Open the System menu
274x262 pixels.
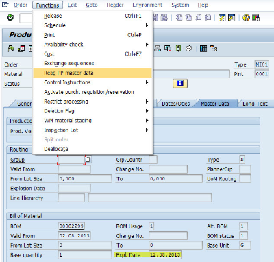pos(180,5)
